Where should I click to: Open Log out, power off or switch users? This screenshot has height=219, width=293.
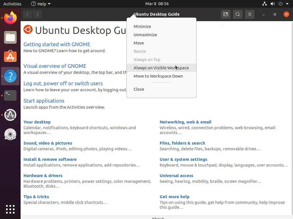pos(63,84)
